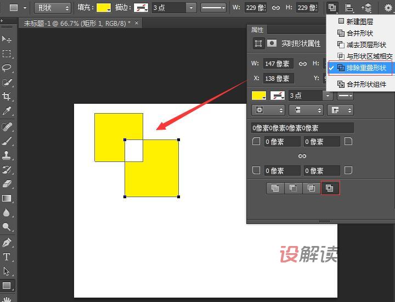This screenshot has height=302, width=395.
Task: Choose 合并形状 from the path operations menu
Action: point(359,33)
